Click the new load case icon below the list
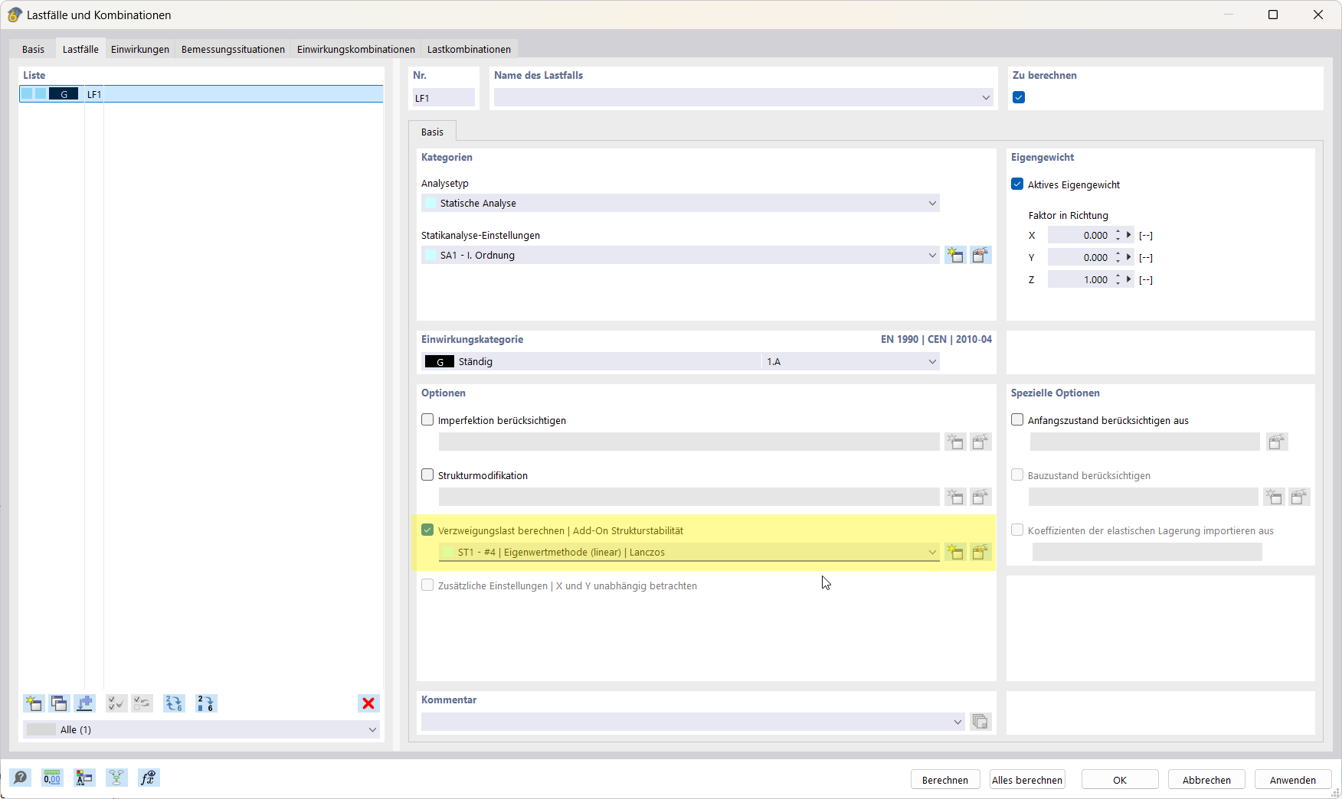The height and width of the screenshot is (799, 1342). tap(34, 703)
